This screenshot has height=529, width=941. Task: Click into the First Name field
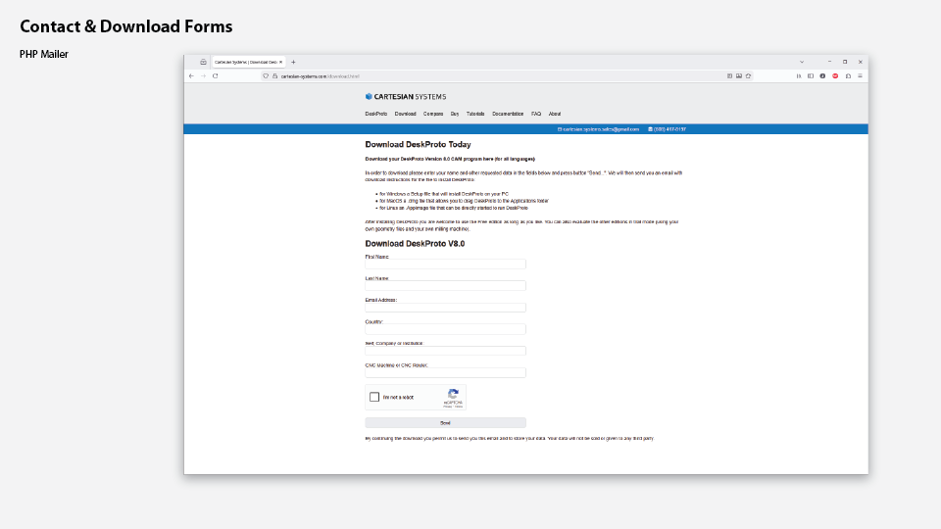pos(445,264)
